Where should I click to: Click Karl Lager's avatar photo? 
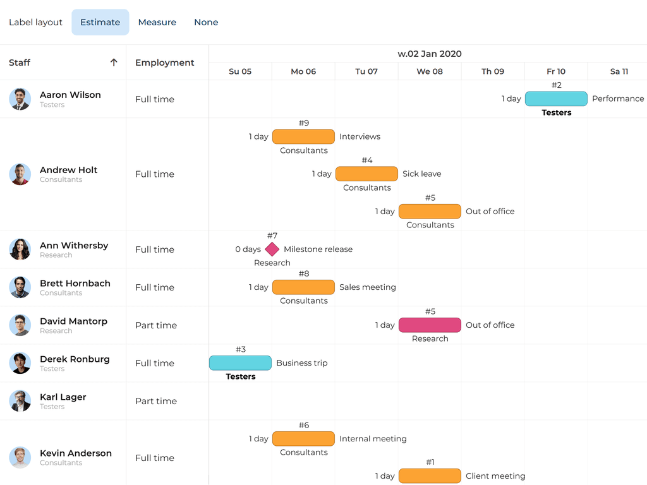click(x=20, y=401)
